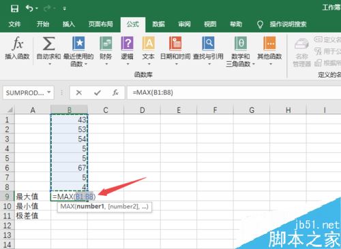The image size is (341, 249).
Task: Switch to the 帮助 tab
Action: coord(236,24)
